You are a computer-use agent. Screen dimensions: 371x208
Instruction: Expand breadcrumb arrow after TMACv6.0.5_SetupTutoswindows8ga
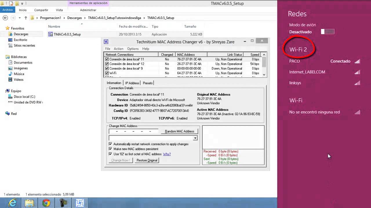pyautogui.click(x=144, y=18)
